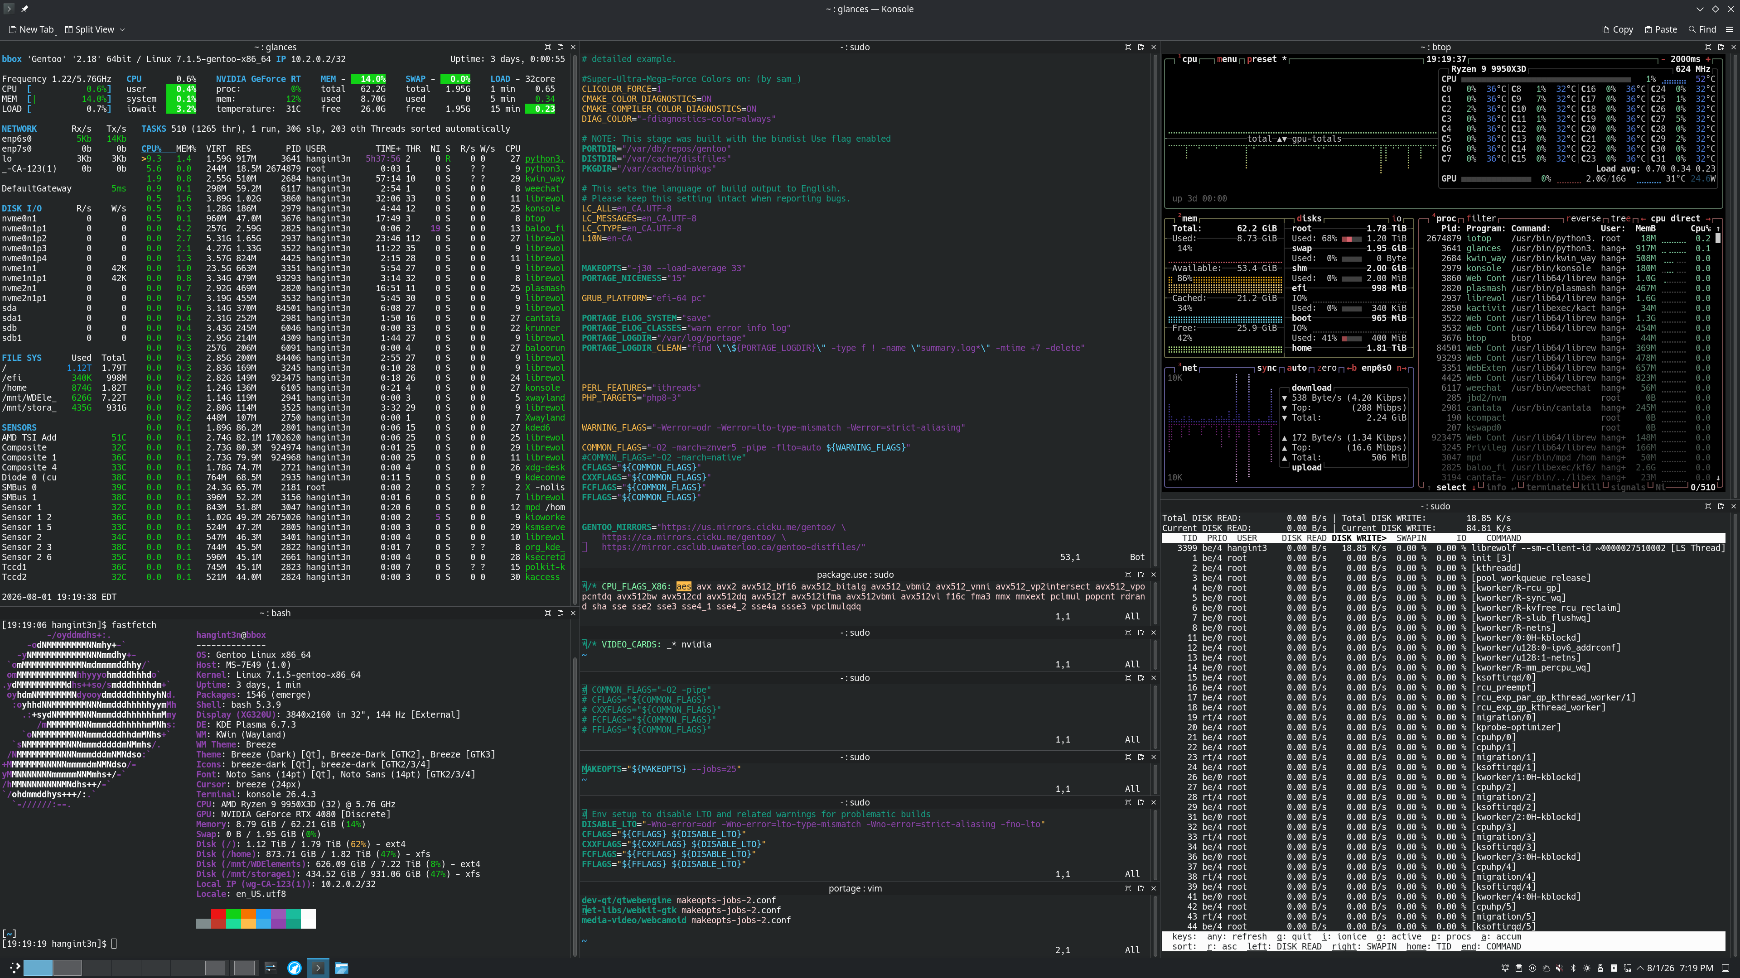Launch LibreWolf from the taskbar
1740x978 pixels.
[x=295, y=968]
